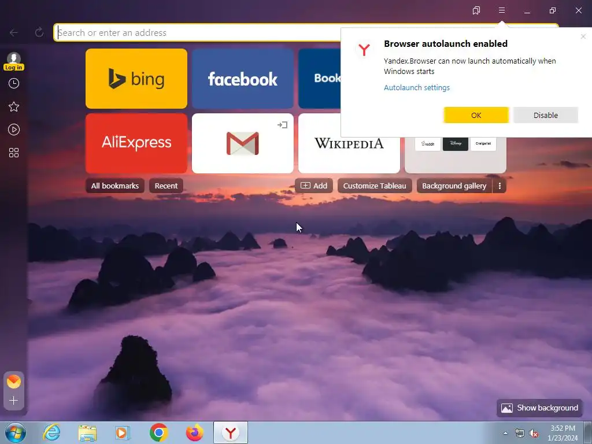The image size is (592, 444).
Task: Open the Facebook tile
Action: (242, 79)
